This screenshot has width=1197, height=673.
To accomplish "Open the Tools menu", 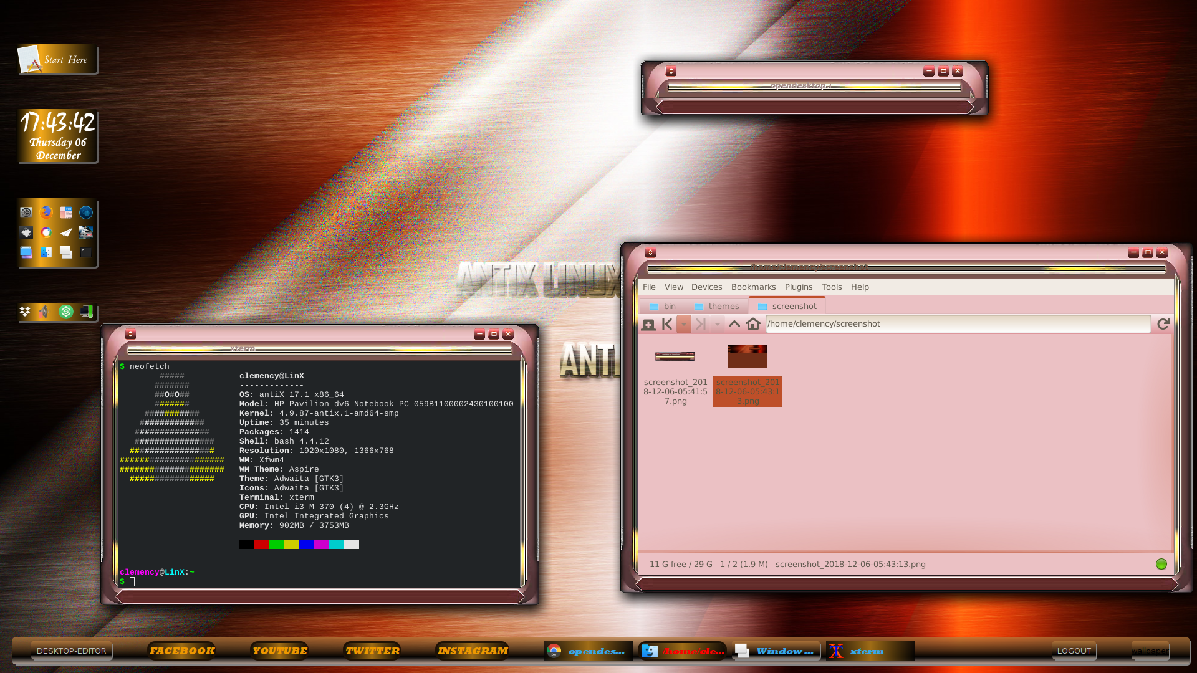I will [x=831, y=287].
